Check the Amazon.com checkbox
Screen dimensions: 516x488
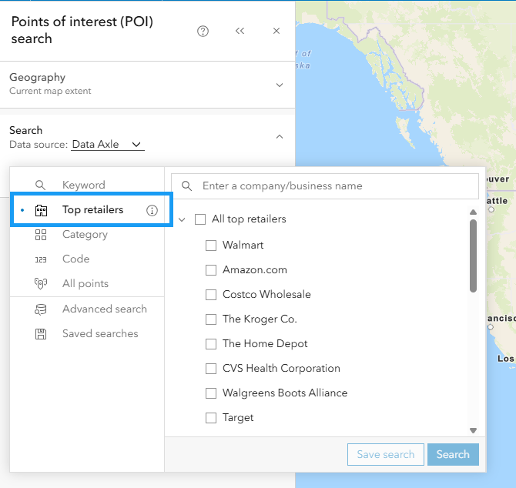pos(211,270)
